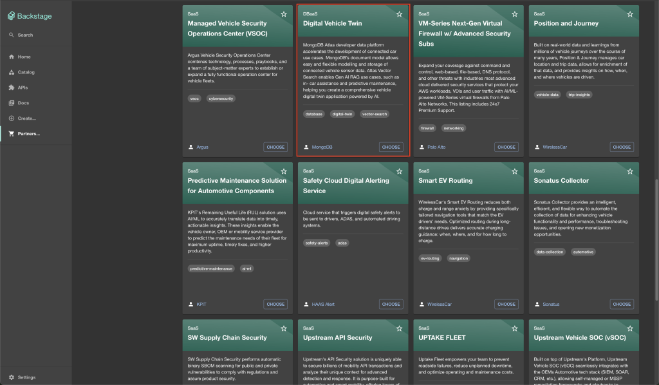Viewport: 659px width, 385px height.
Task: Click CHOOSE on Upstream API Security
Action: (391, 382)
